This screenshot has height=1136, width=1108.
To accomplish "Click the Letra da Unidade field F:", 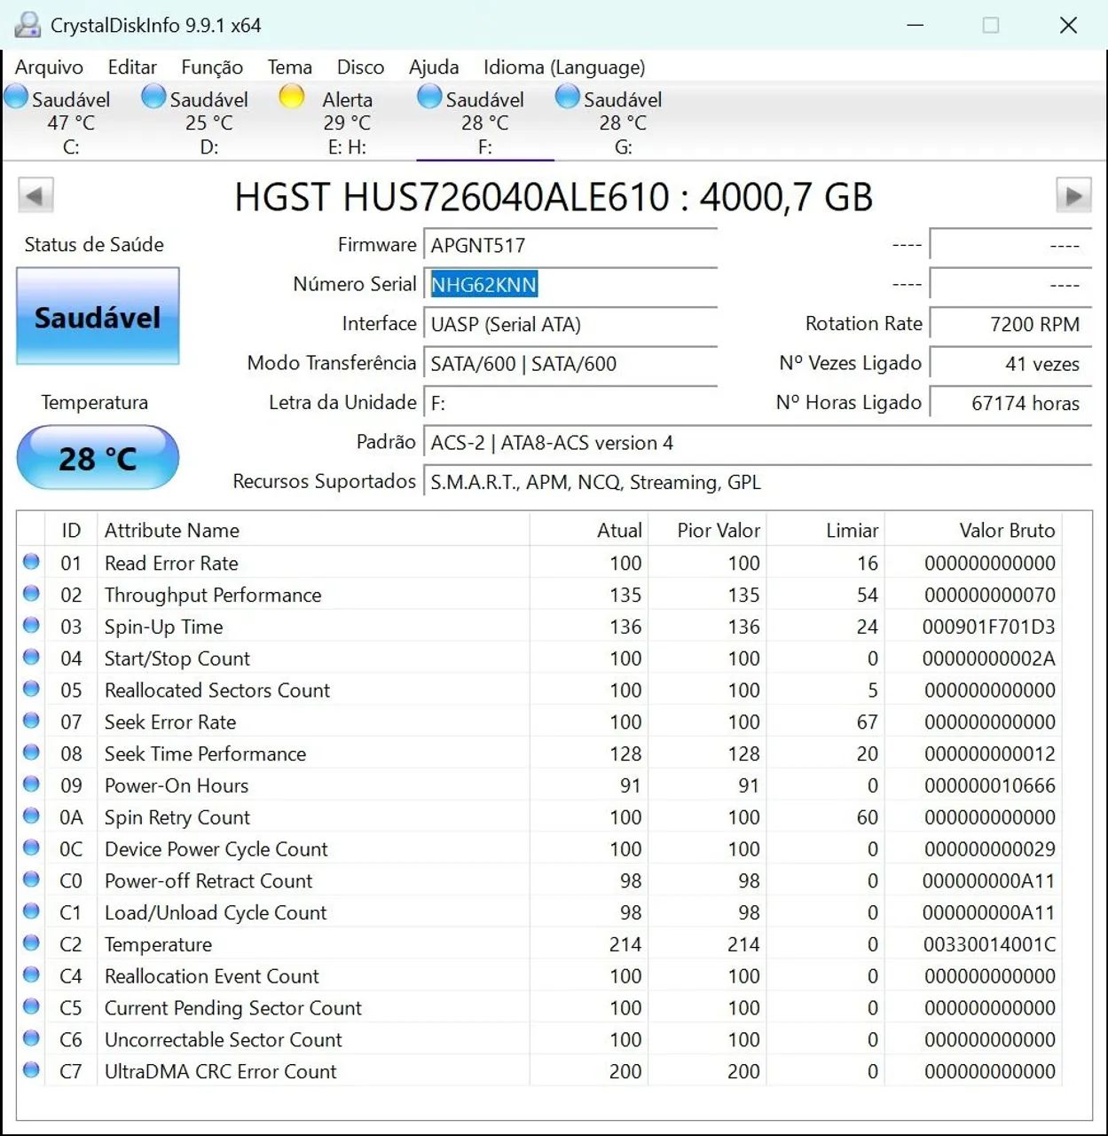I will point(570,403).
